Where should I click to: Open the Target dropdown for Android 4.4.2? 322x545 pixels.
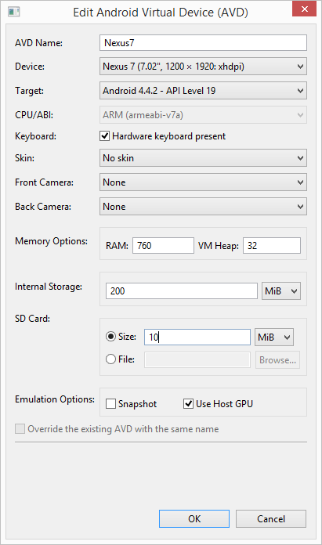pyautogui.click(x=203, y=91)
